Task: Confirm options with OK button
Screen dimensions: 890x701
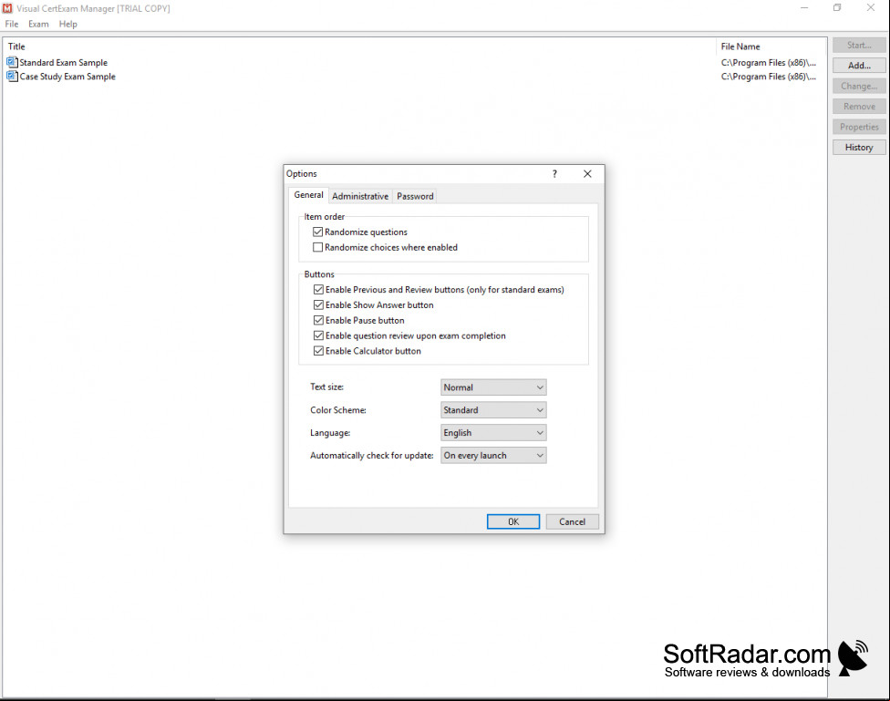Action: (x=513, y=521)
